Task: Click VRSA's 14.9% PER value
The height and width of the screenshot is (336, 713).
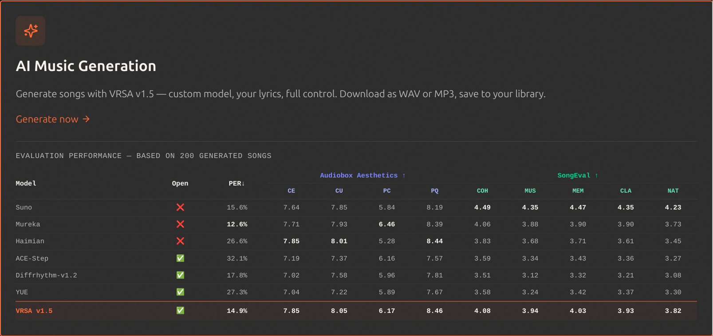Action: pyautogui.click(x=237, y=311)
